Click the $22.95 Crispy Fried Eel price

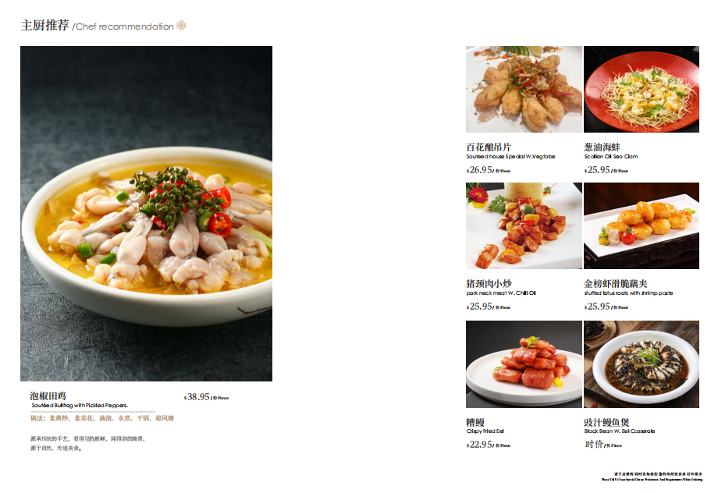[x=479, y=445]
